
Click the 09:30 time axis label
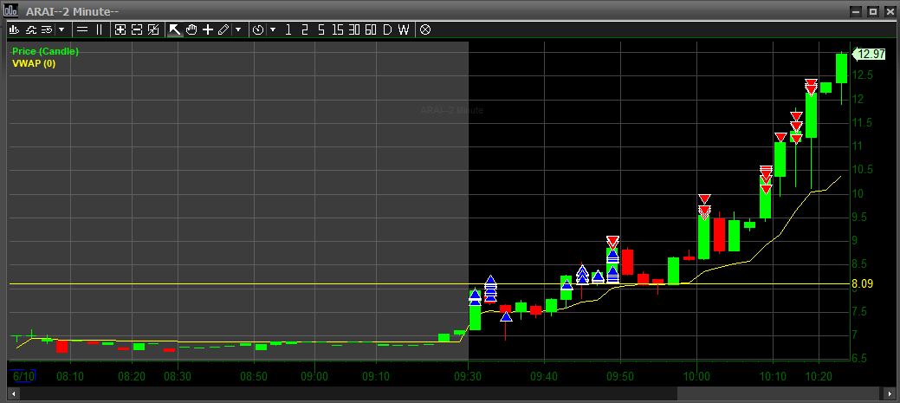coord(469,377)
